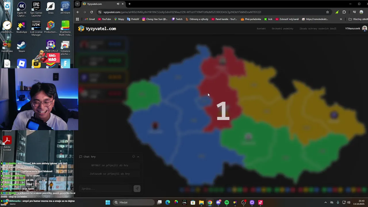Open iLok License Manager desktop icon
The image size is (368, 207).
[36, 28]
